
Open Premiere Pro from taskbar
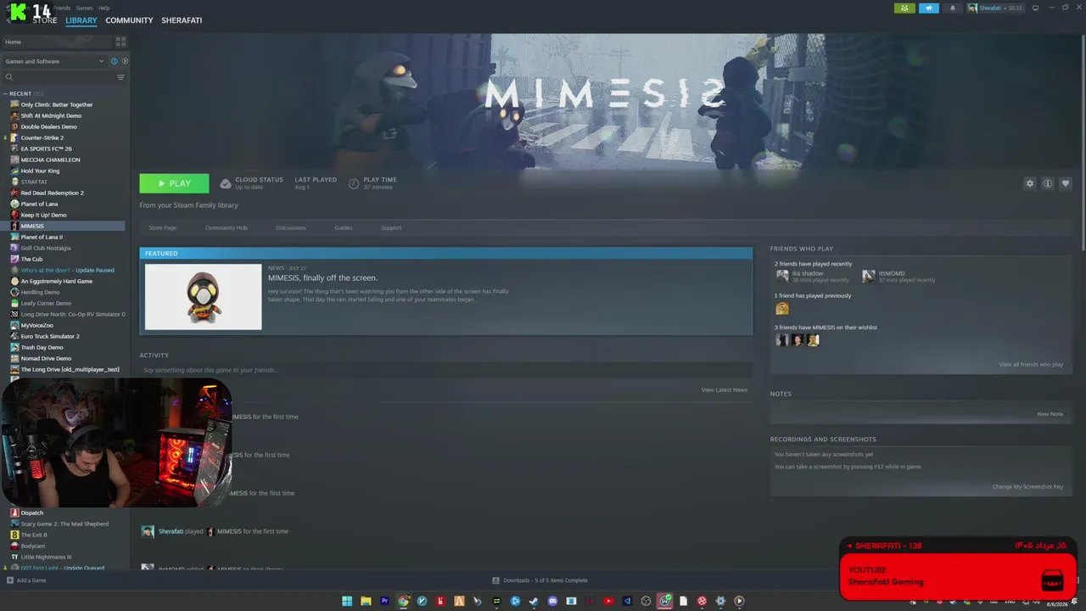384,601
